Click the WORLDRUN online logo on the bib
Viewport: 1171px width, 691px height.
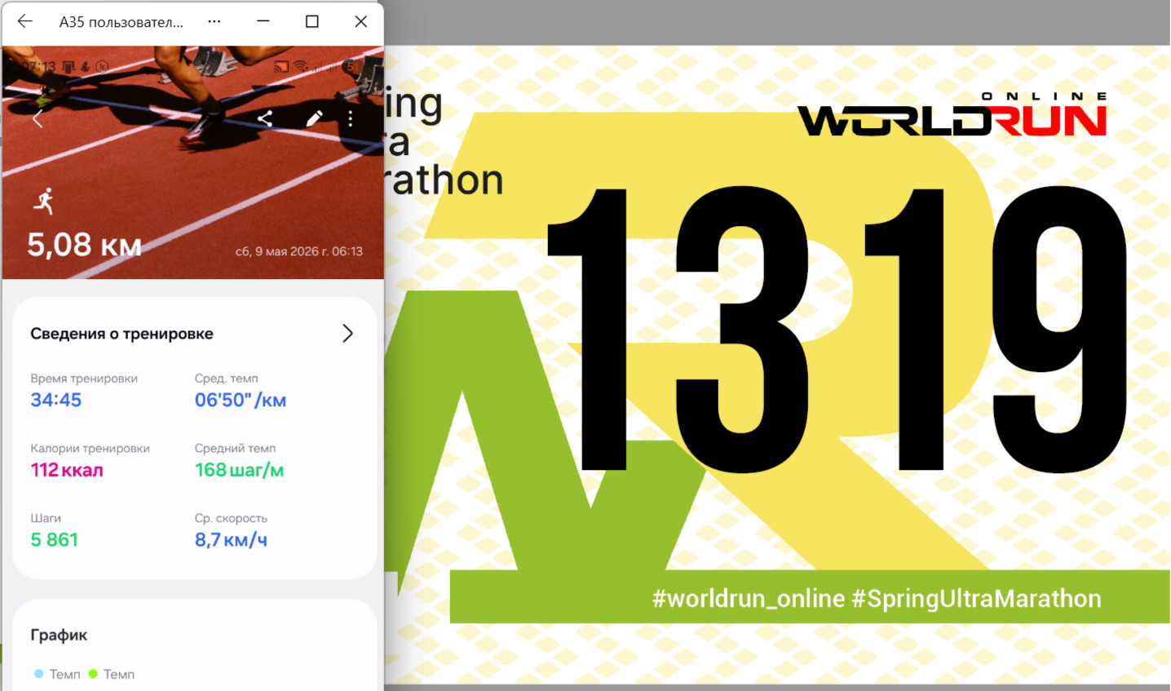coord(952,114)
